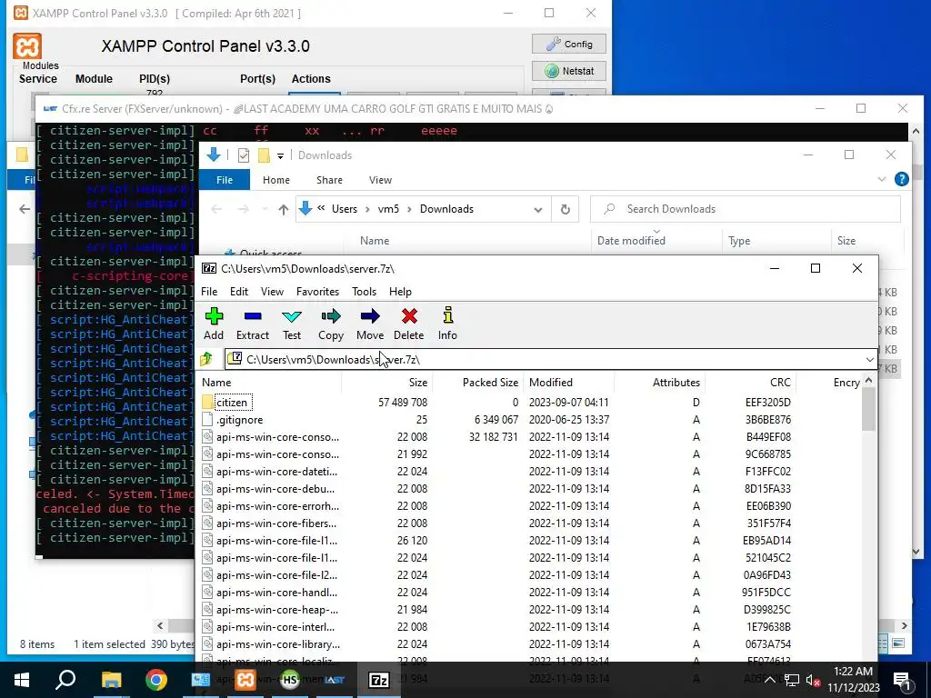This screenshot has width=931, height=698.
Task: Open the Share ribbon tab in Downloads
Action: pyautogui.click(x=329, y=180)
